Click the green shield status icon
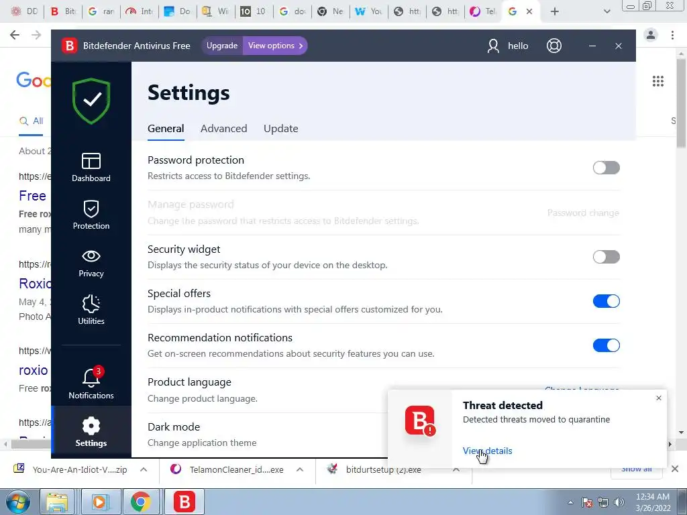The height and width of the screenshot is (515, 687). [91, 101]
